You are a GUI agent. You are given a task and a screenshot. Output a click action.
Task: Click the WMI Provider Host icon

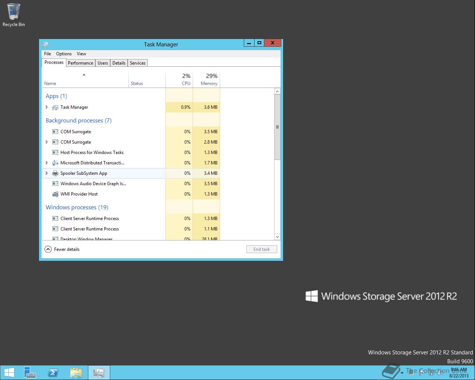pos(55,194)
